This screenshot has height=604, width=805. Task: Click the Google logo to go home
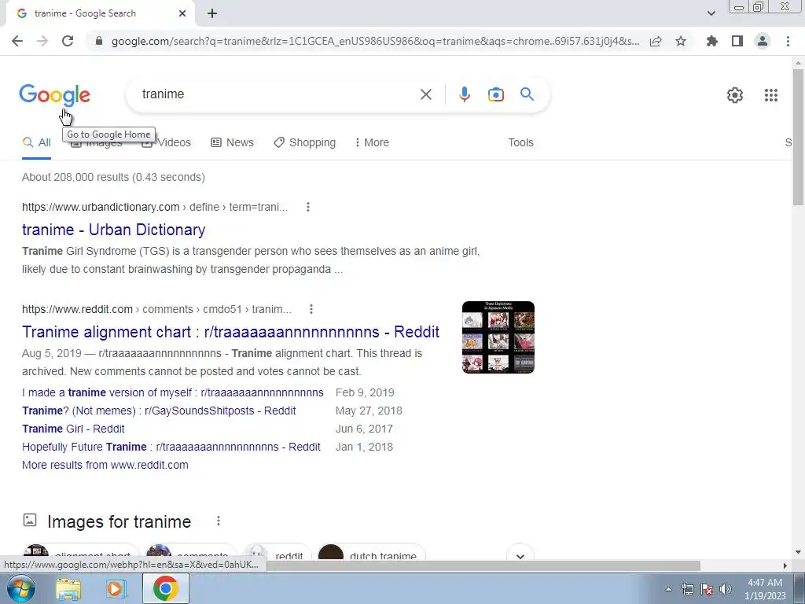pyautogui.click(x=54, y=95)
